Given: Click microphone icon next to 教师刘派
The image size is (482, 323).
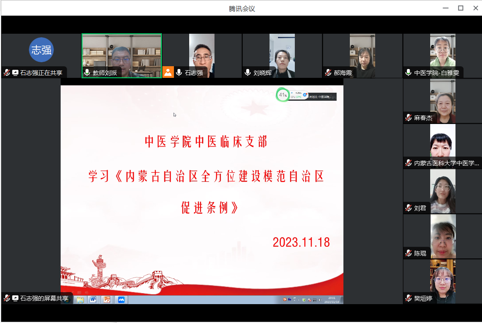Looking at the screenshot, I should point(87,73).
